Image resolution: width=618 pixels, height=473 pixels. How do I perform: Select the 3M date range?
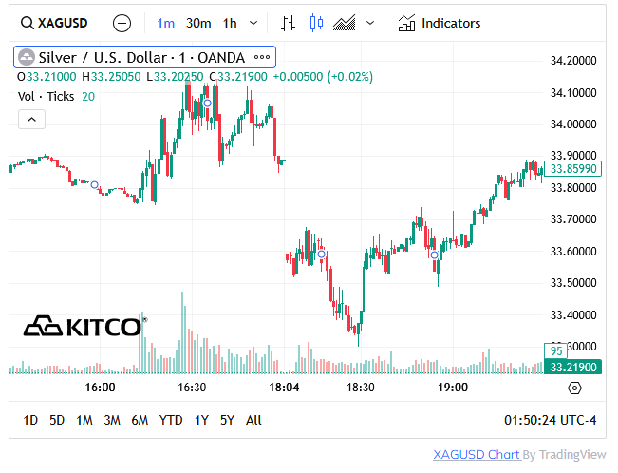click(x=112, y=420)
